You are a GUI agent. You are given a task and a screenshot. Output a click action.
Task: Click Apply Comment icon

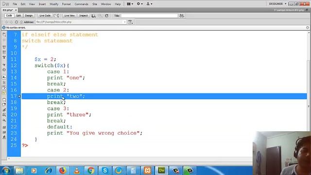(x=4, y=100)
